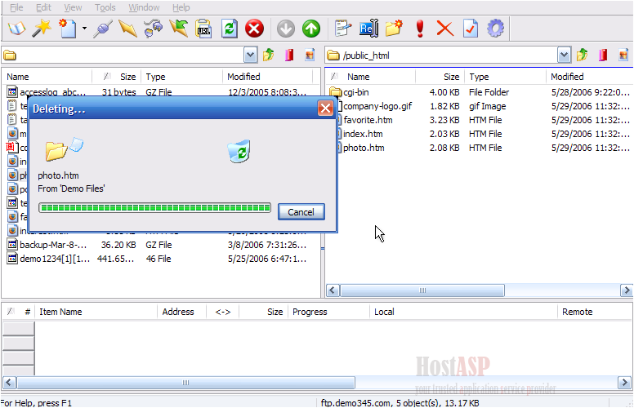Screen dimensions: 634x408
Task: Close the Deleting dialog
Action: tap(325, 109)
